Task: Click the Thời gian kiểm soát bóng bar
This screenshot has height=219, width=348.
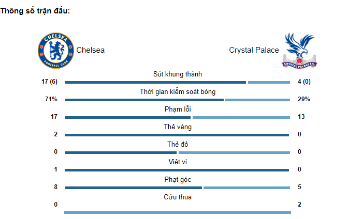Action: pos(177,100)
